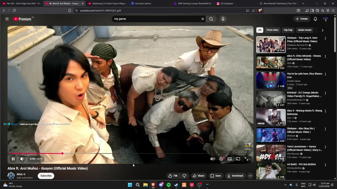Screen dimensions: 337x189
Task: Toggle the autoplay switch in player
Action: point(212,159)
